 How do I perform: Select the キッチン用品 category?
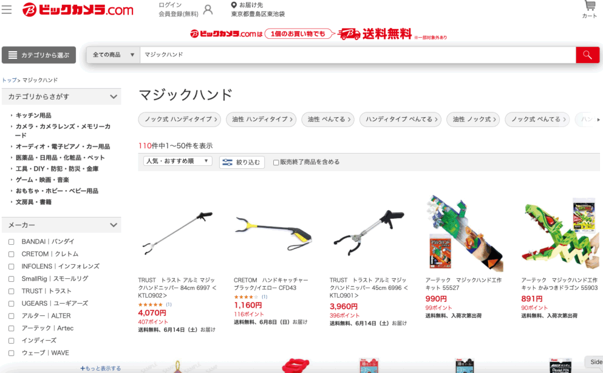click(34, 115)
